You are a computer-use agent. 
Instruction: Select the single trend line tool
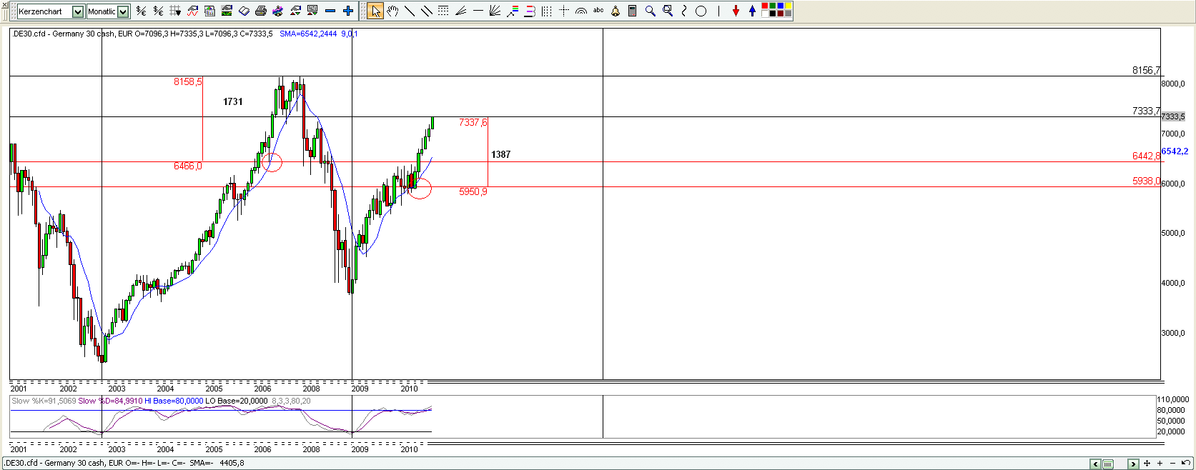pyautogui.click(x=410, y=11)
